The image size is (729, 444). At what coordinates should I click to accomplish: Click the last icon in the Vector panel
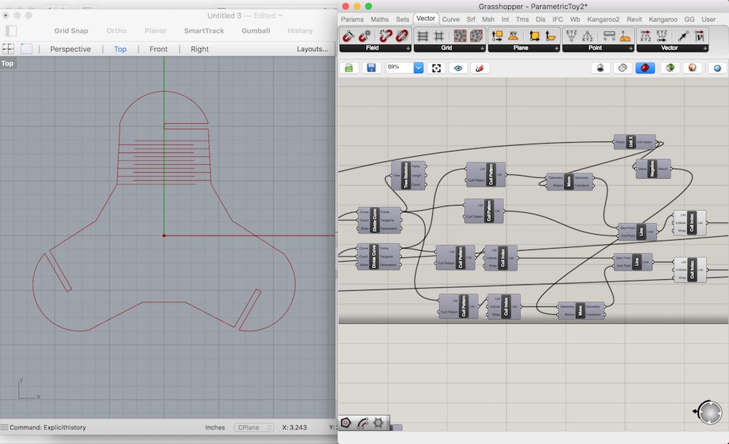tap(699, 36)
